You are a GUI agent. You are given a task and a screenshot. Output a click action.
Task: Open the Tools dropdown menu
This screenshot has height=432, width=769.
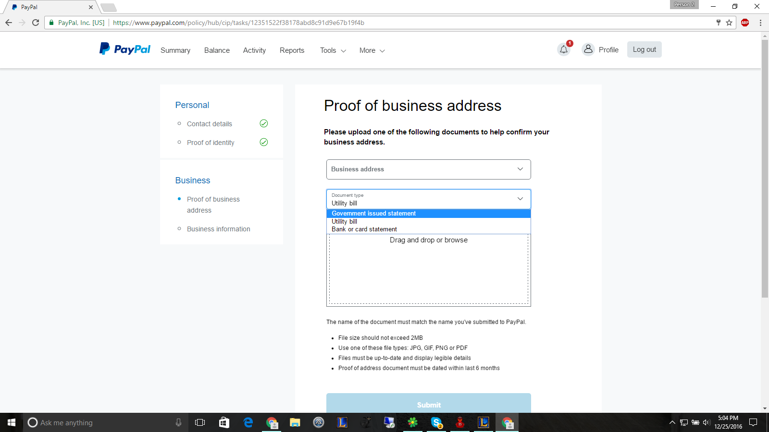point(333,50)
